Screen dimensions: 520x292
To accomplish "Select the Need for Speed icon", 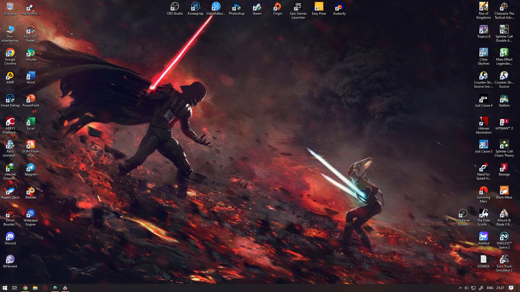I will pyautogui.click(x=483, y=171).
